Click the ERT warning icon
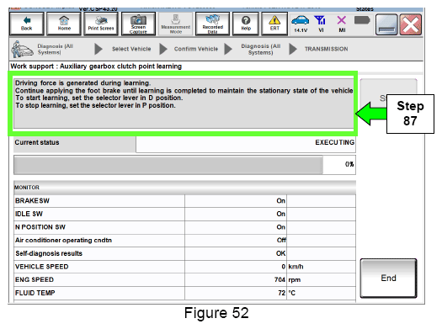 point(274,24)
